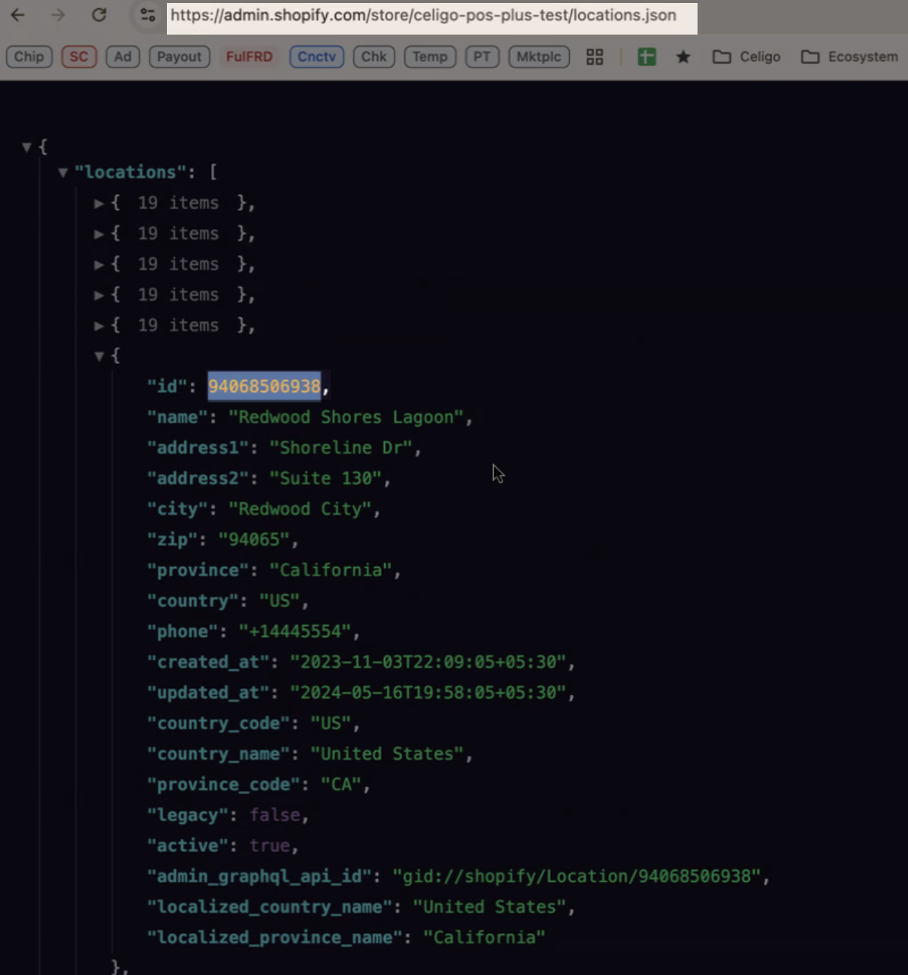Open the Chk bookmark
Image resolution: width=908 pixels, height=975 pixels.
[374, 57]
